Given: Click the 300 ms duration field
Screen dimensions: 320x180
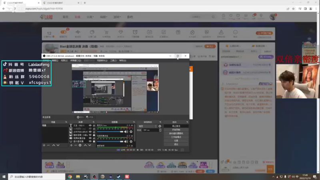Looking at the screenshot, I should [150, 130].
